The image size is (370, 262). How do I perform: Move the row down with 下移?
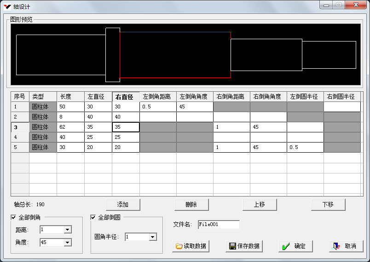point(328,204)
